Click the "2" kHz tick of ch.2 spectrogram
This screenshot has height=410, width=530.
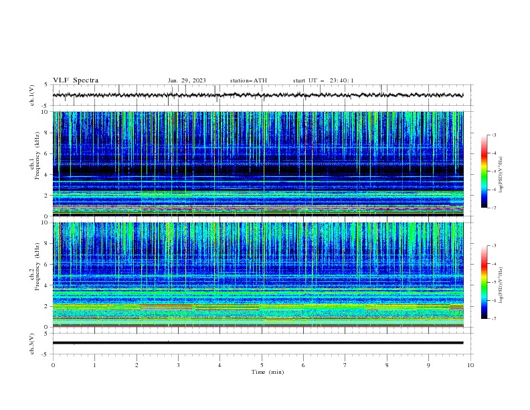coord(48,306)
